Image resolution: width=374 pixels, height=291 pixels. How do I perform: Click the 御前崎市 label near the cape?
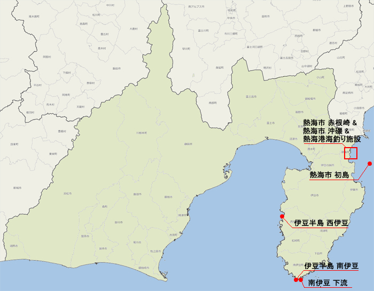pos(144,268)
